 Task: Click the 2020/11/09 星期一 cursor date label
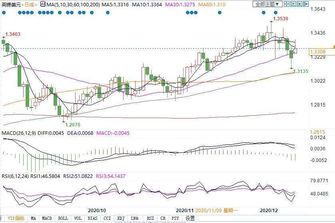[216, 210]
